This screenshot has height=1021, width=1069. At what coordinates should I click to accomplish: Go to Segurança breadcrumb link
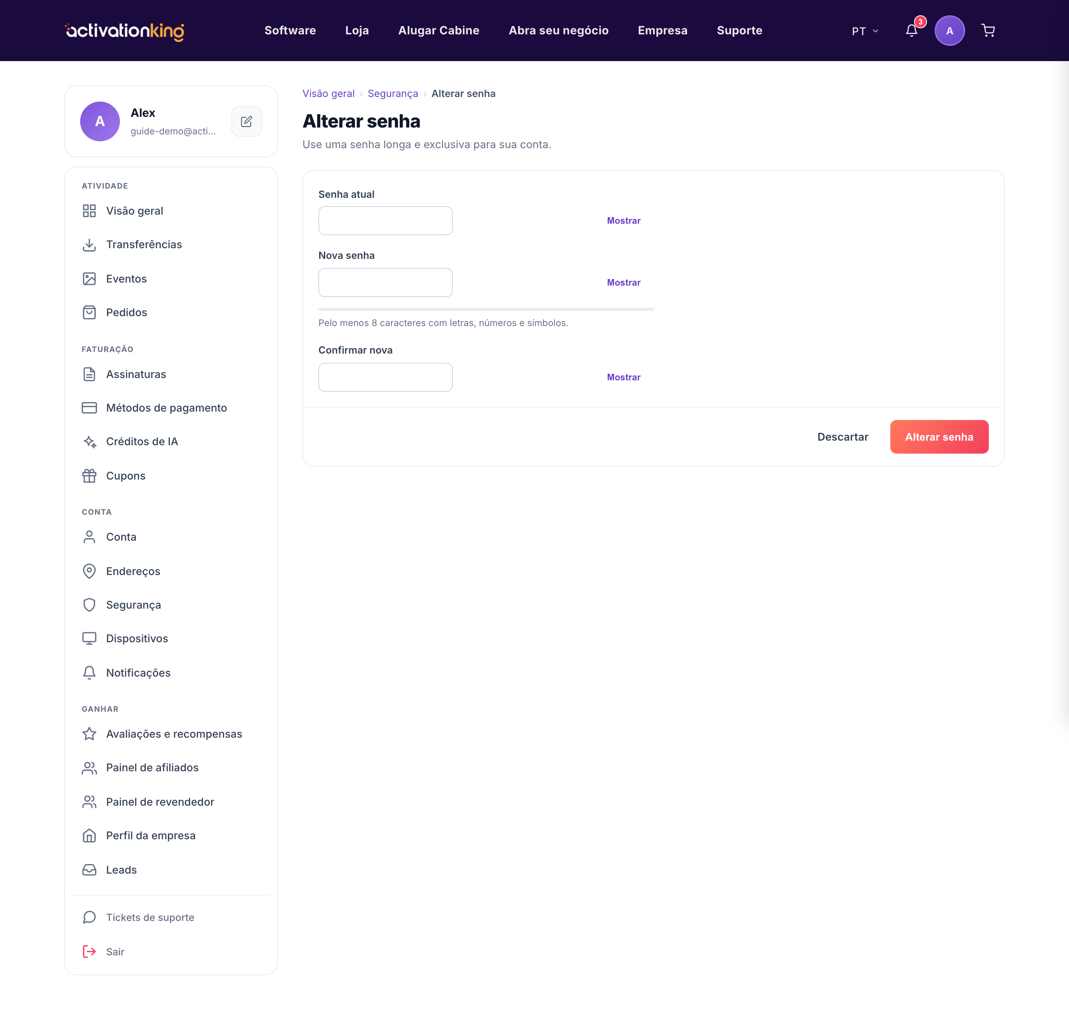[392, 94]
